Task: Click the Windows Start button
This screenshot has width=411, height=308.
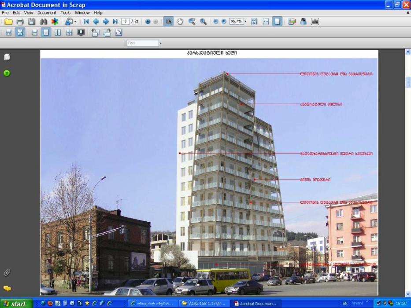Action: pos(16,303)
